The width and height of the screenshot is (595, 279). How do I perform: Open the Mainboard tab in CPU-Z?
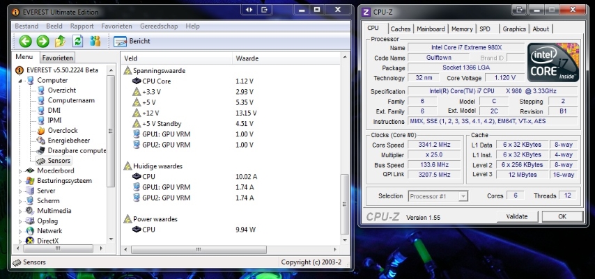[x=431, y=29]
